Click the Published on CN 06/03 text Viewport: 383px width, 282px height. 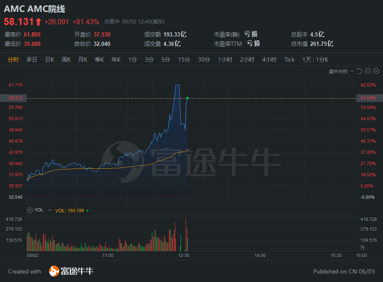pyautogui.click(x=344, y=271)
